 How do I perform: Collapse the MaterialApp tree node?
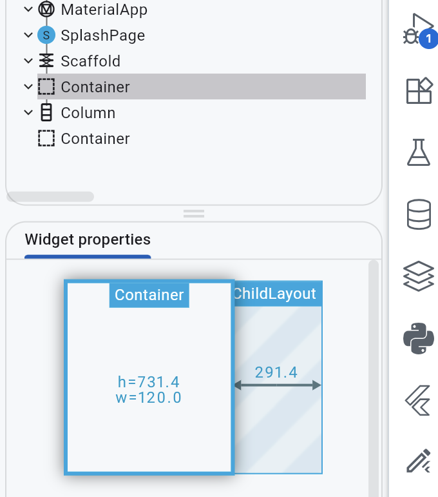[28, 9]
